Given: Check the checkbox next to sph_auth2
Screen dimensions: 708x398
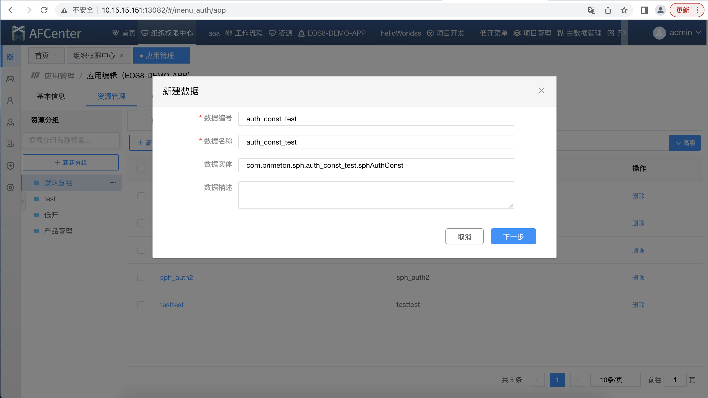Looking at the screenshot, I should (x=141, y=277).
